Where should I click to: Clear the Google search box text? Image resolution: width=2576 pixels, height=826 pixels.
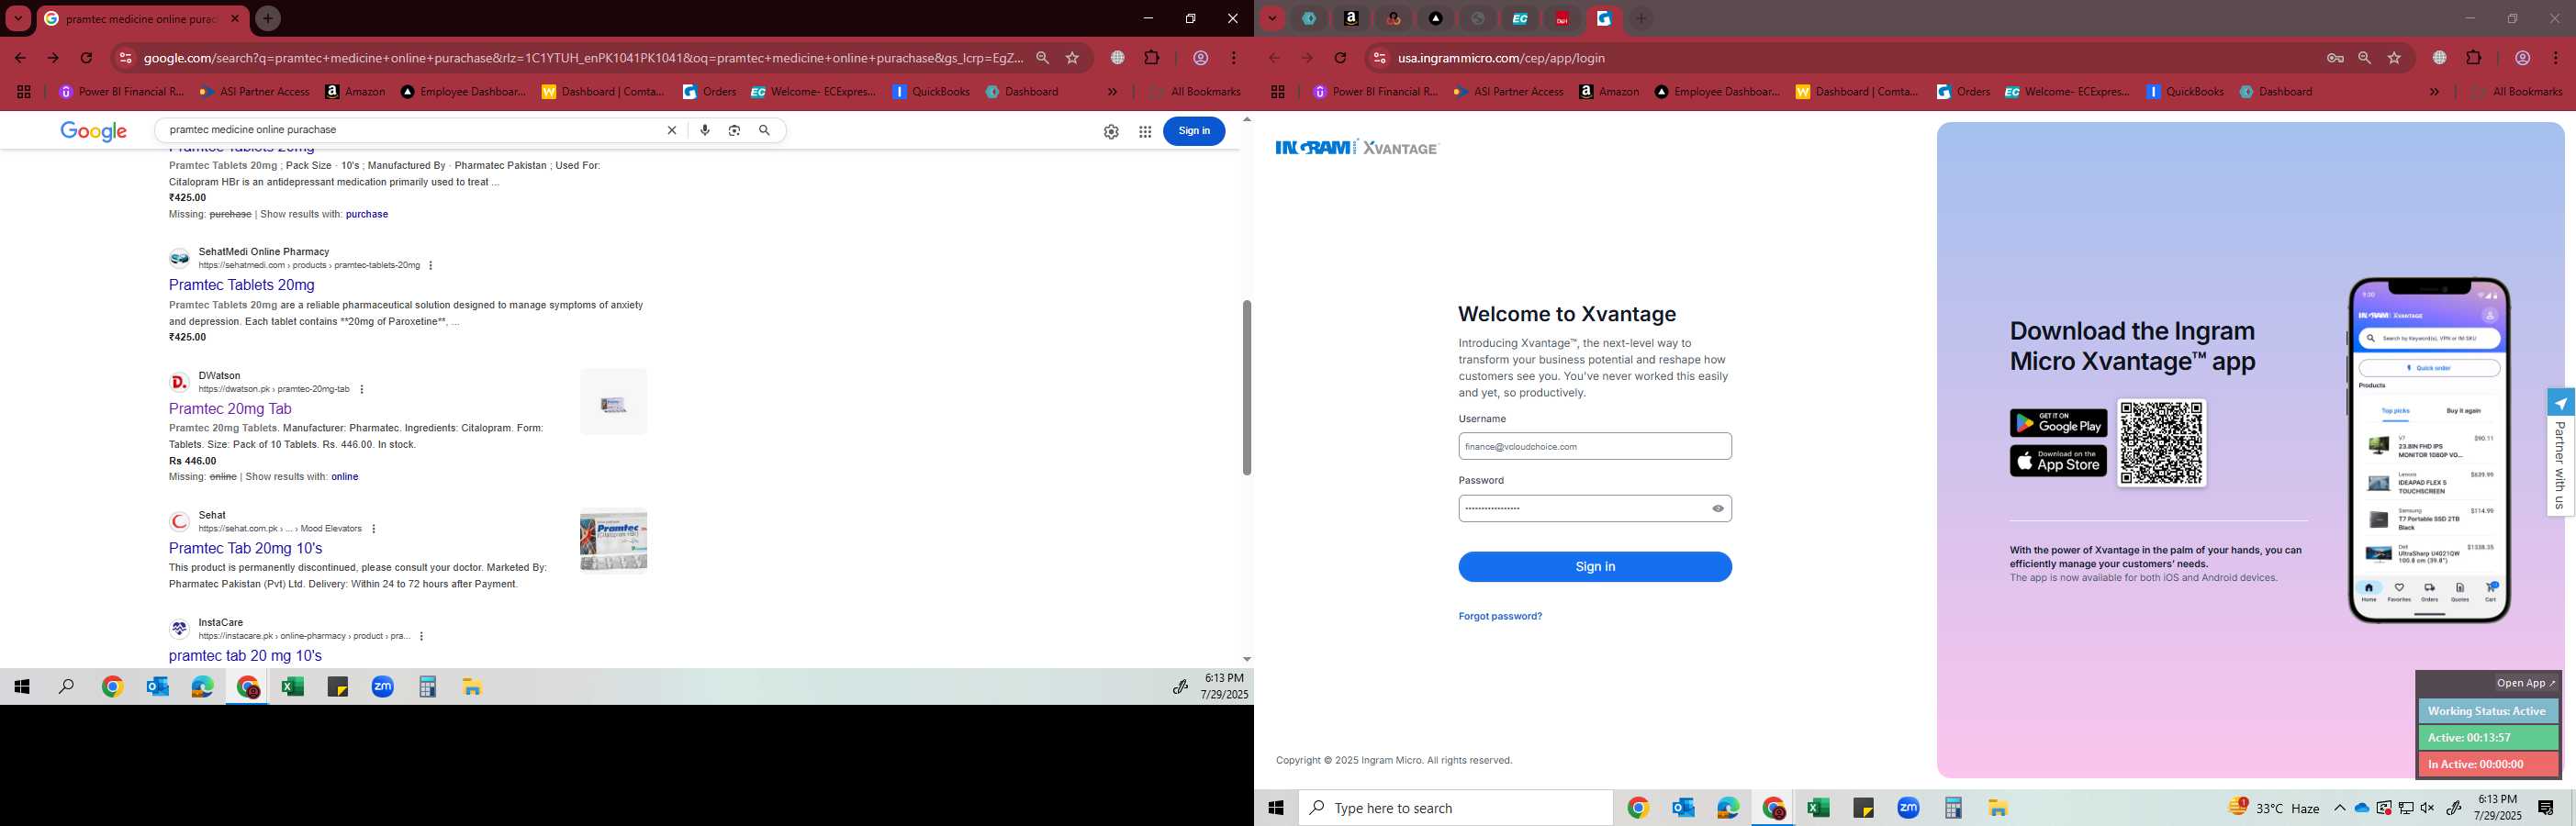click(672, 130)
